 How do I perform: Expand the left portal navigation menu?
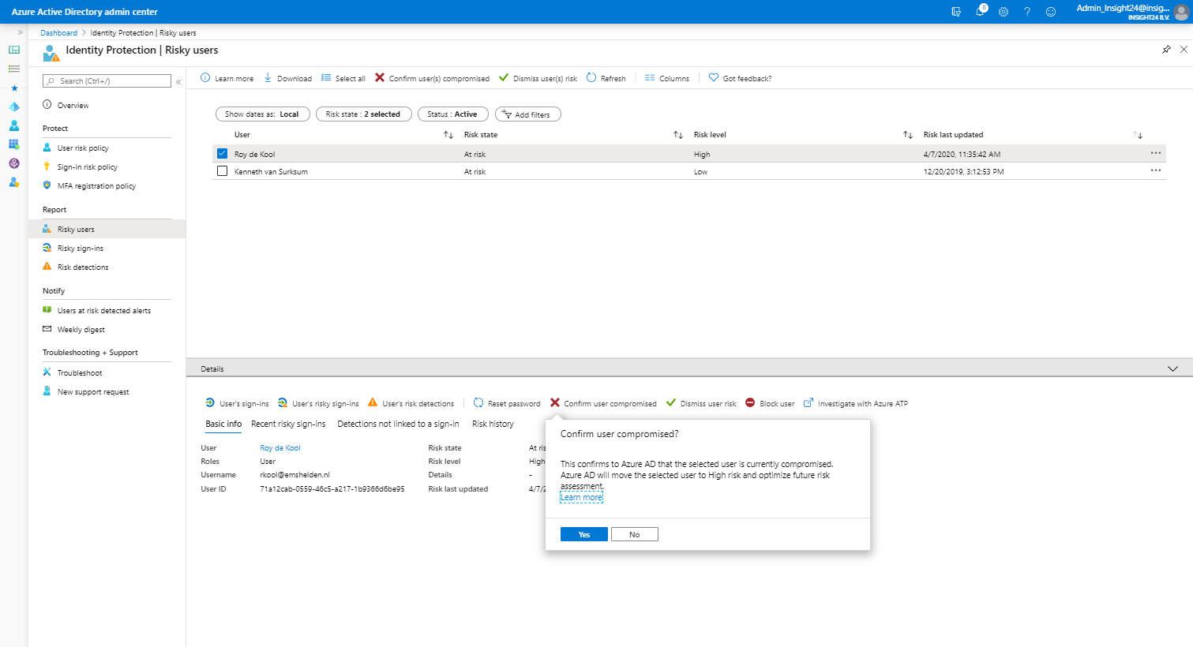tap(21, 32)
